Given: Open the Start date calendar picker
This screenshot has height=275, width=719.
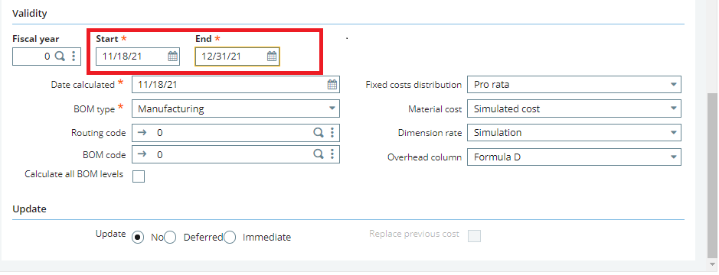Looking at the screenshot, I should (172, 57).
